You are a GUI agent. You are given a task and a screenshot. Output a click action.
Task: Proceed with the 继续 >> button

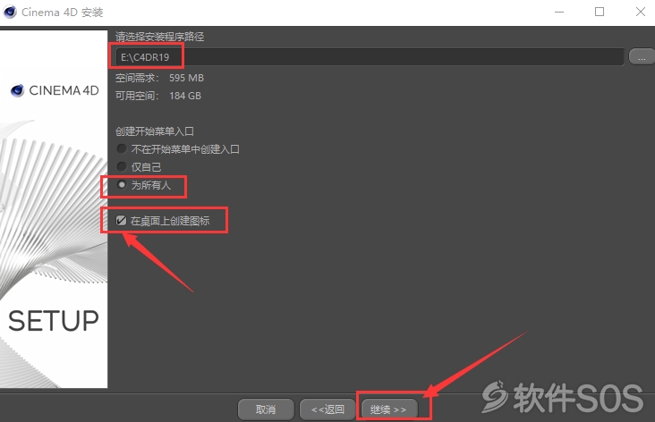[x=389, y=409]
